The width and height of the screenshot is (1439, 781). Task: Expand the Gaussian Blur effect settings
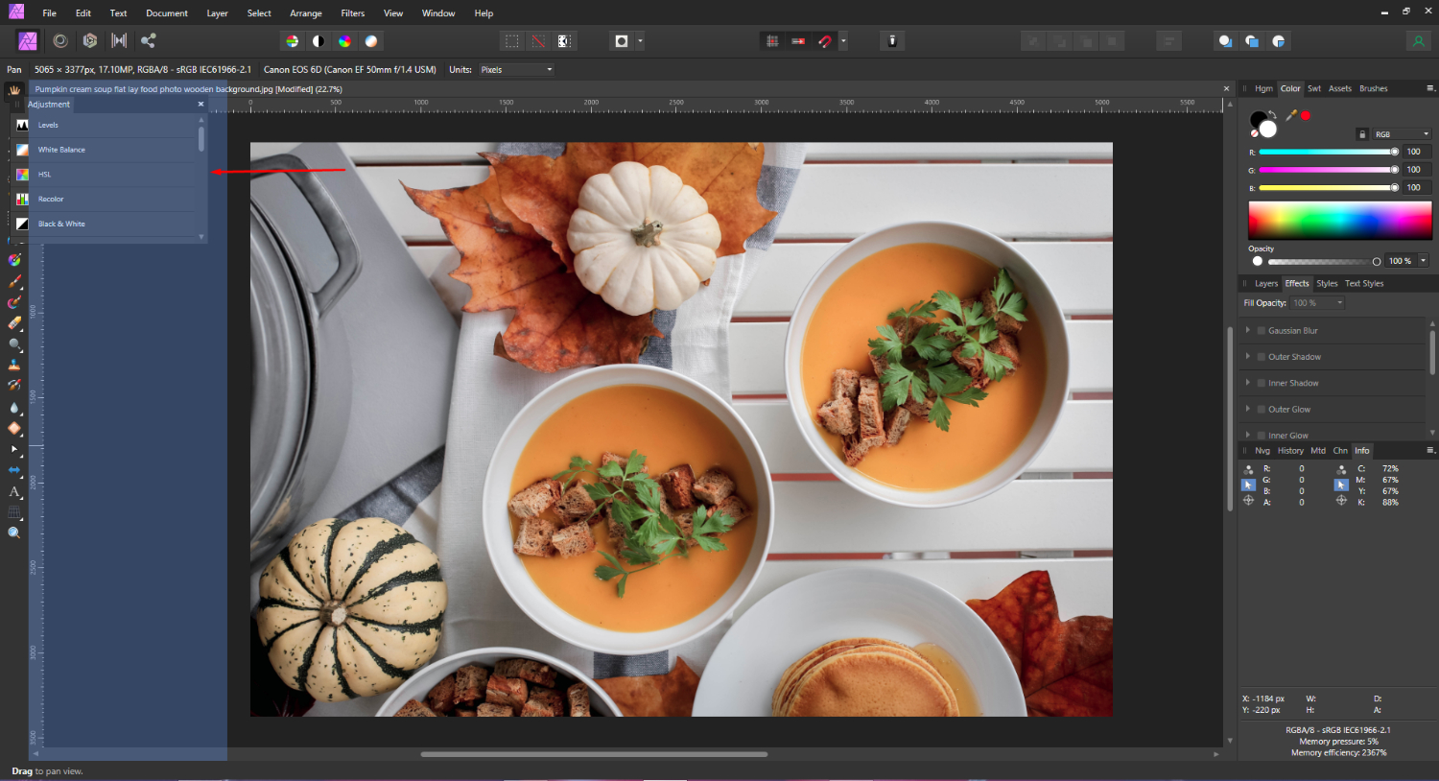click(1248, 330)
